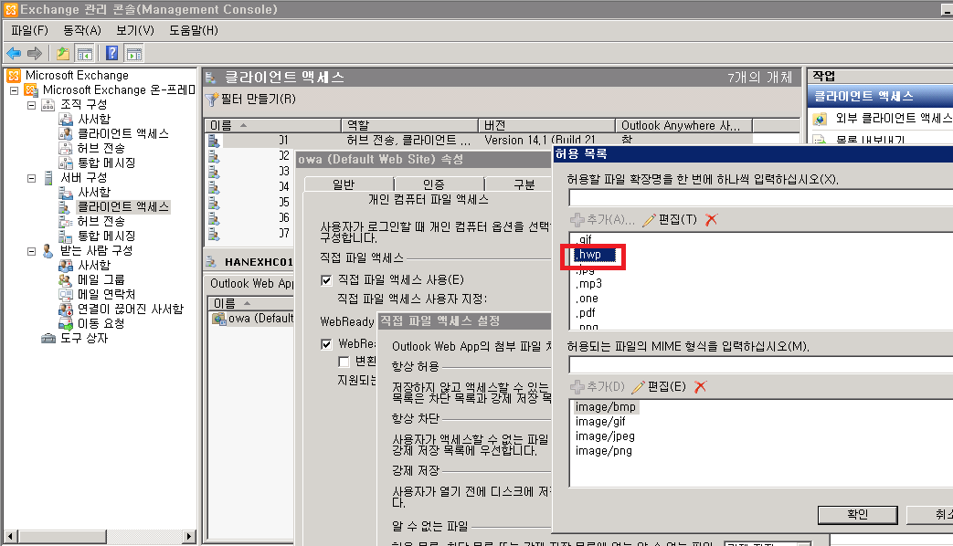Sort by the 역할 column header
The width and height of the screenshot is (953, 546).
(409, 126)
